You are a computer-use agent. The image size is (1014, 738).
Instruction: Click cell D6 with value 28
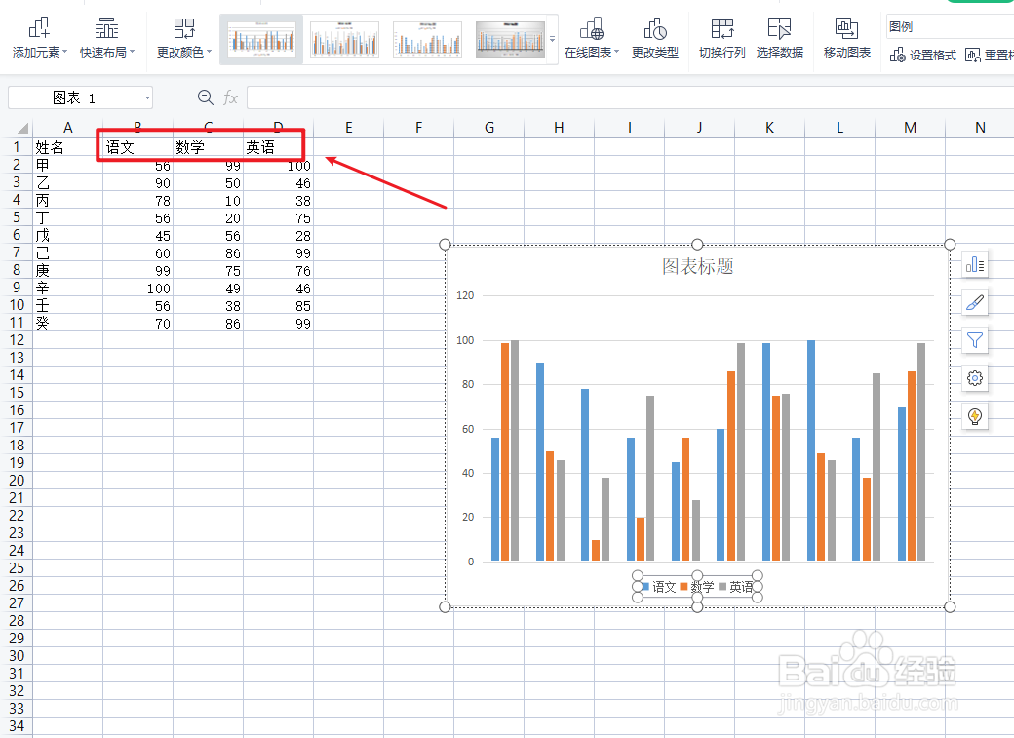pyautogui.click(x=278, y=235)
